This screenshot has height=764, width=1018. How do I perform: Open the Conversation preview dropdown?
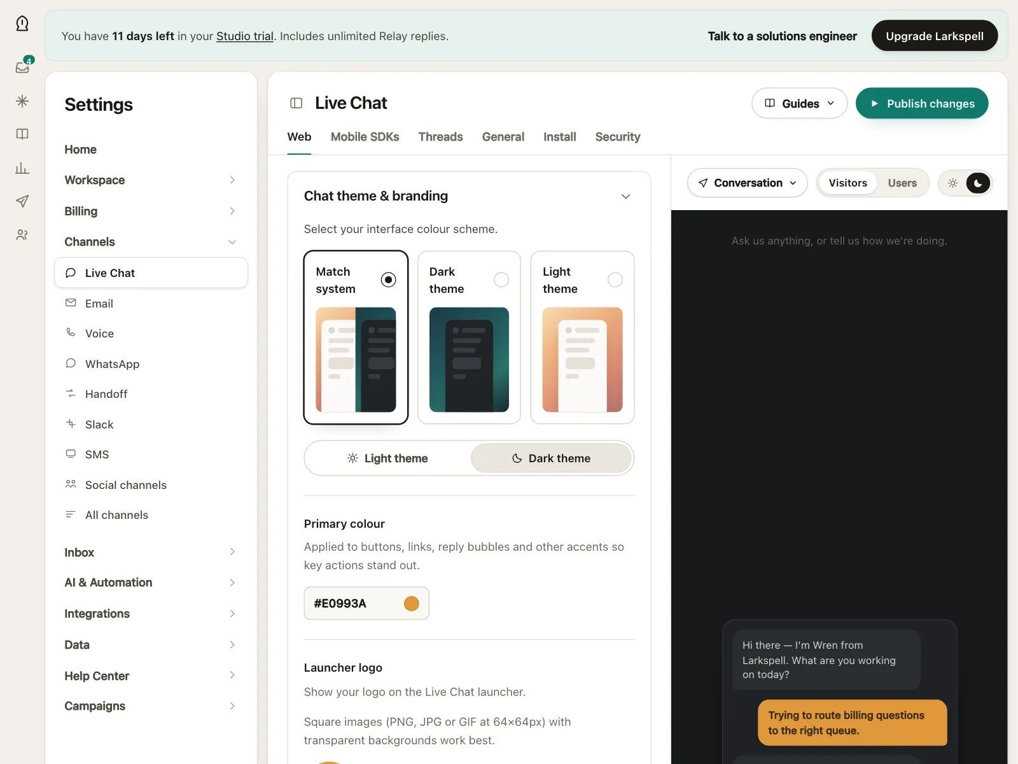pos(748,183)
